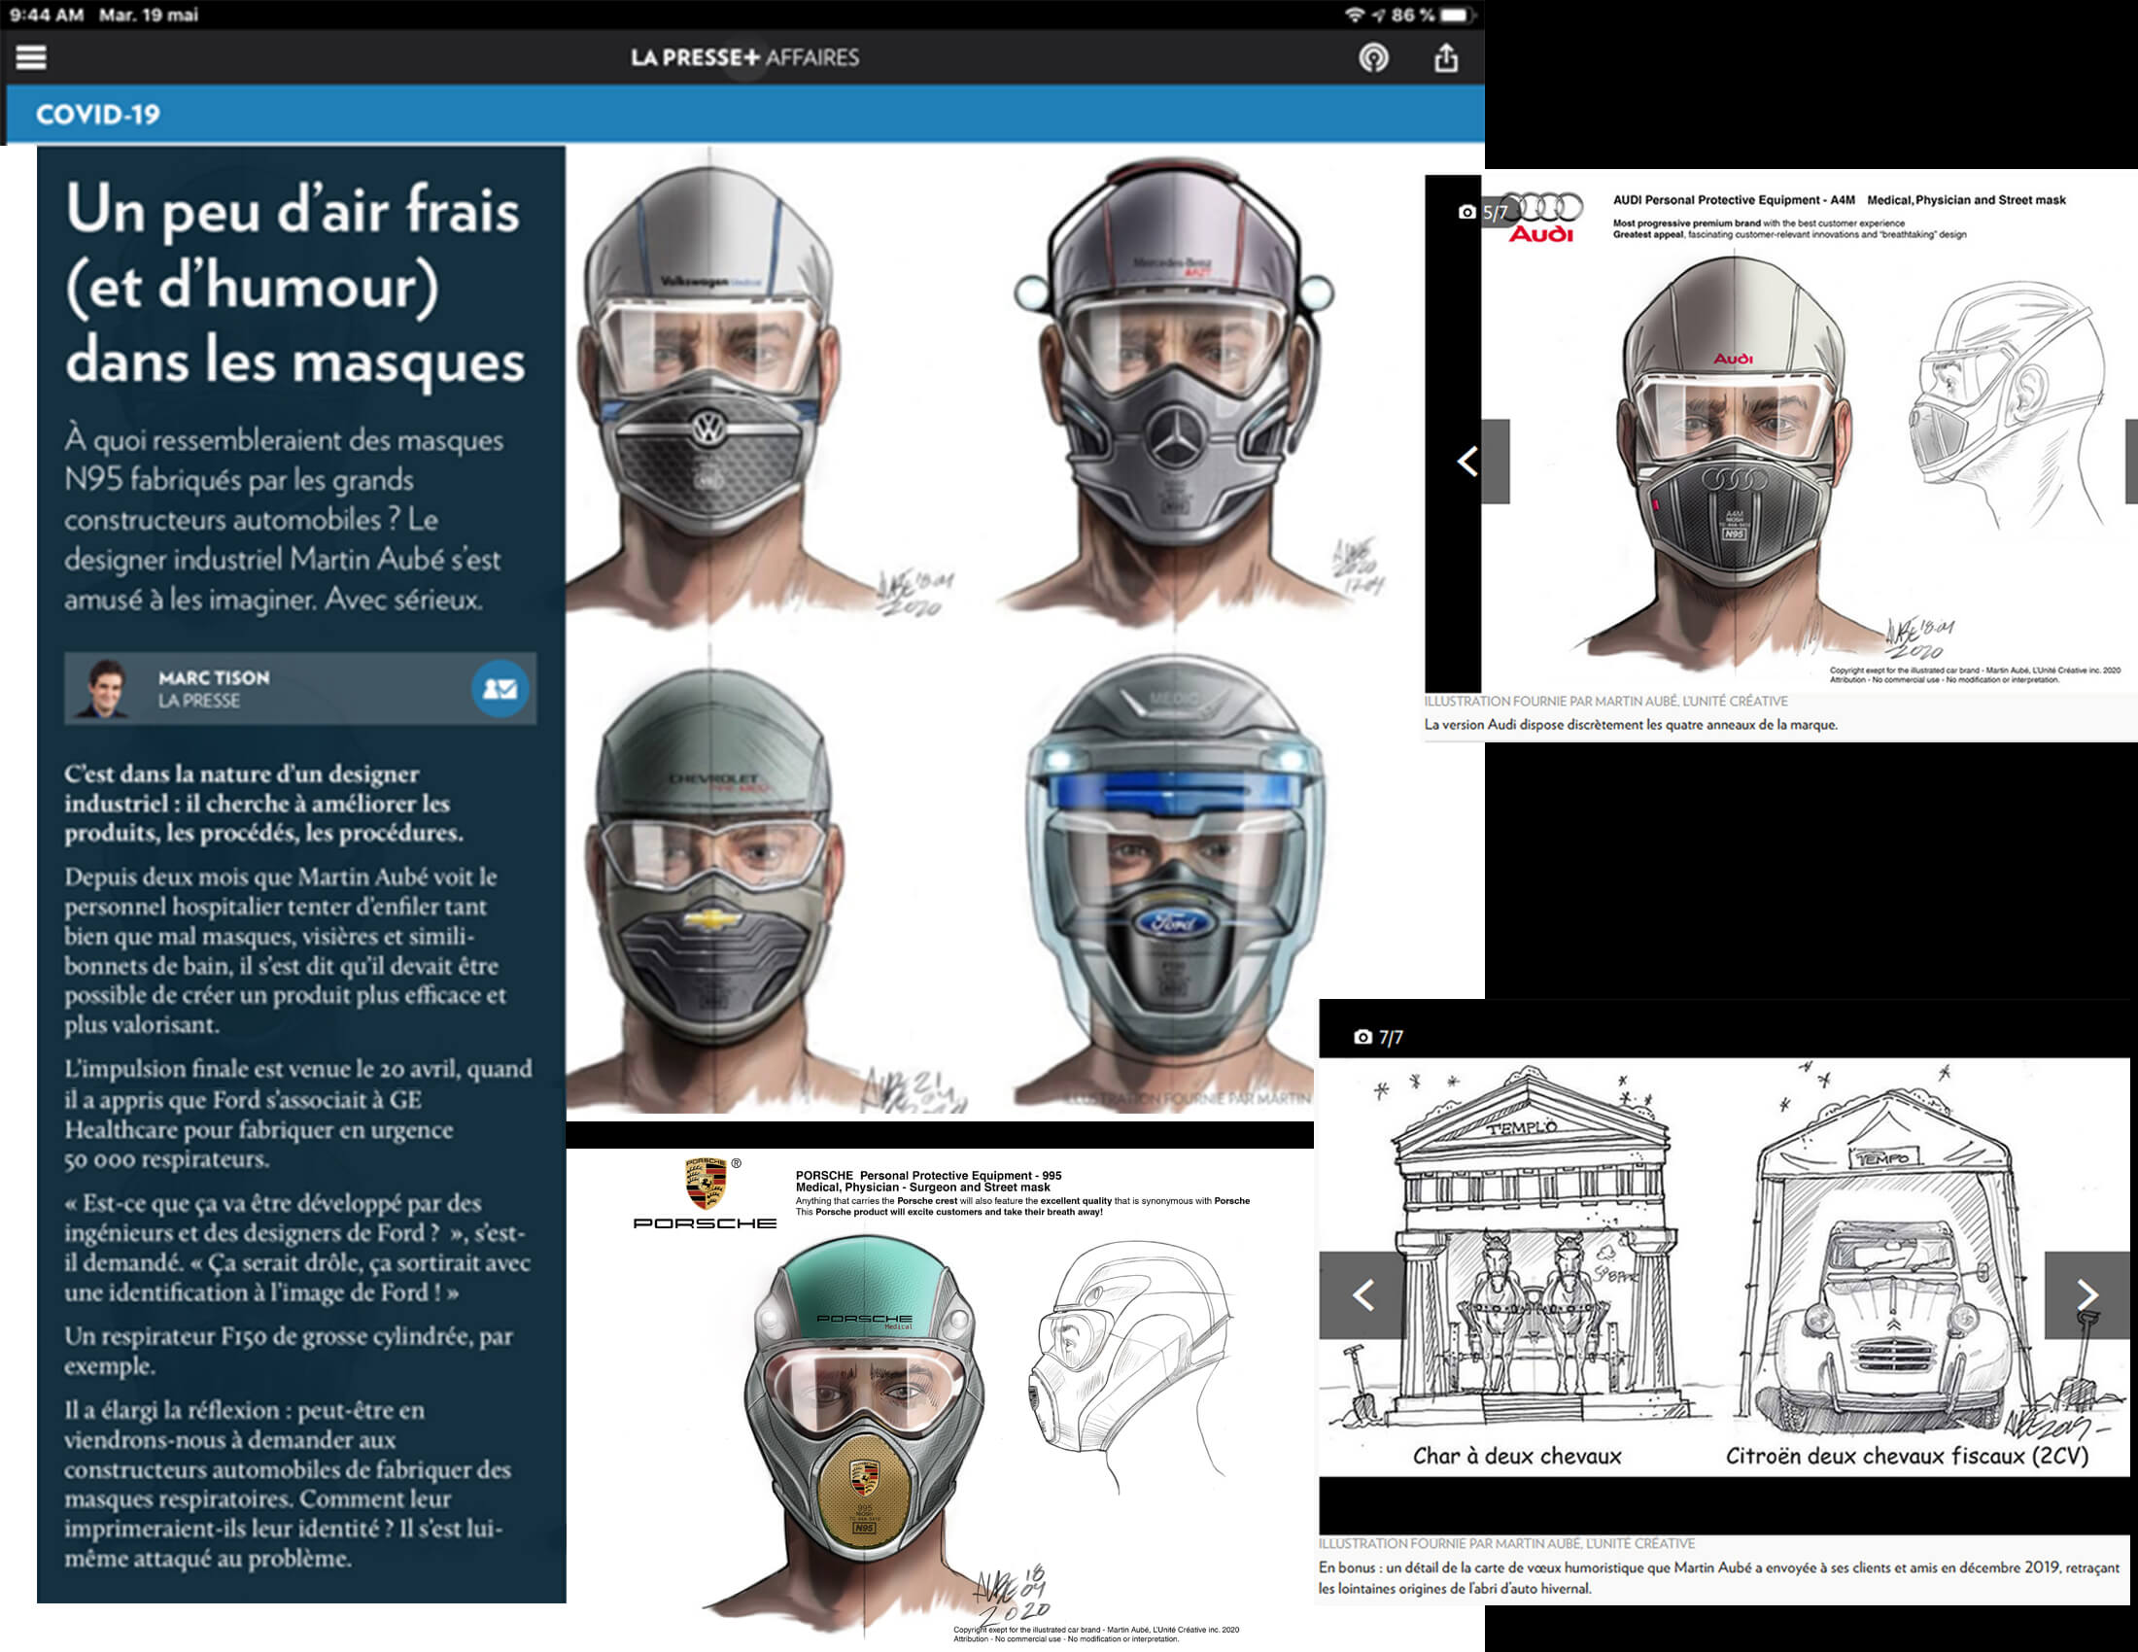
Task: Tap the share icon in header
Action: coord(1446,57)
